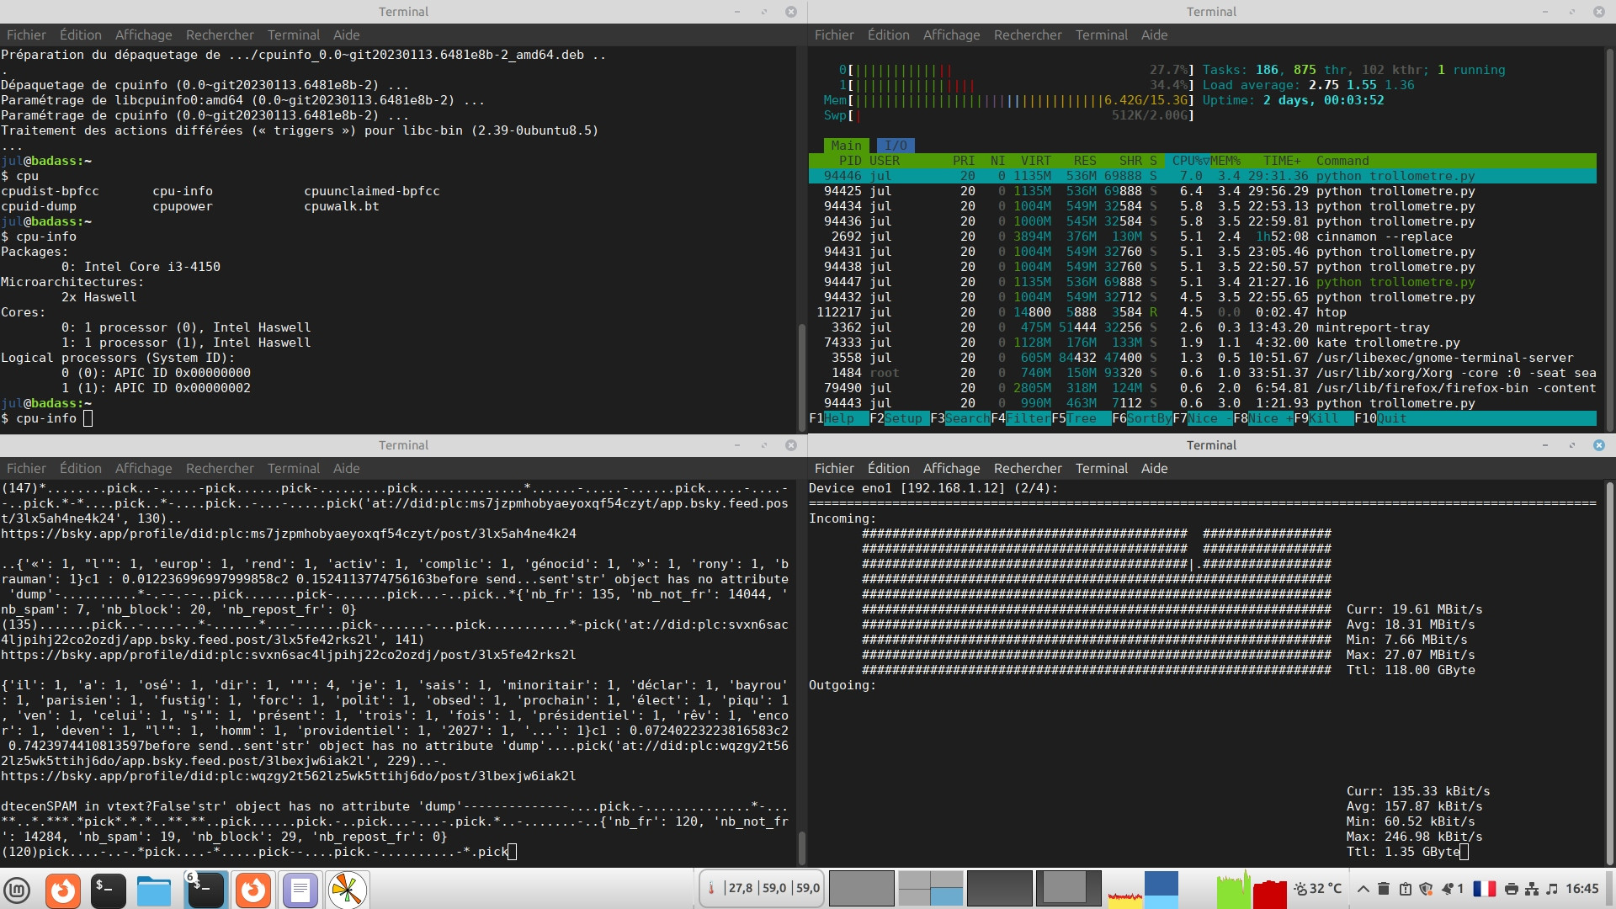
Task: Expand hidden tray icons with chevron arrow
Action: [1363, 889]
